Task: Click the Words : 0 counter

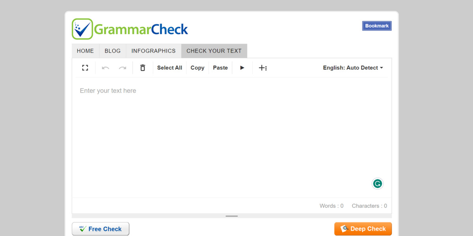Action: tap(331, 206)
